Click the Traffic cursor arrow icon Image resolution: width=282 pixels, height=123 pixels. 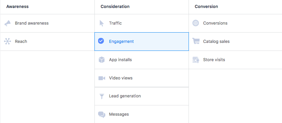pos(101,23)
